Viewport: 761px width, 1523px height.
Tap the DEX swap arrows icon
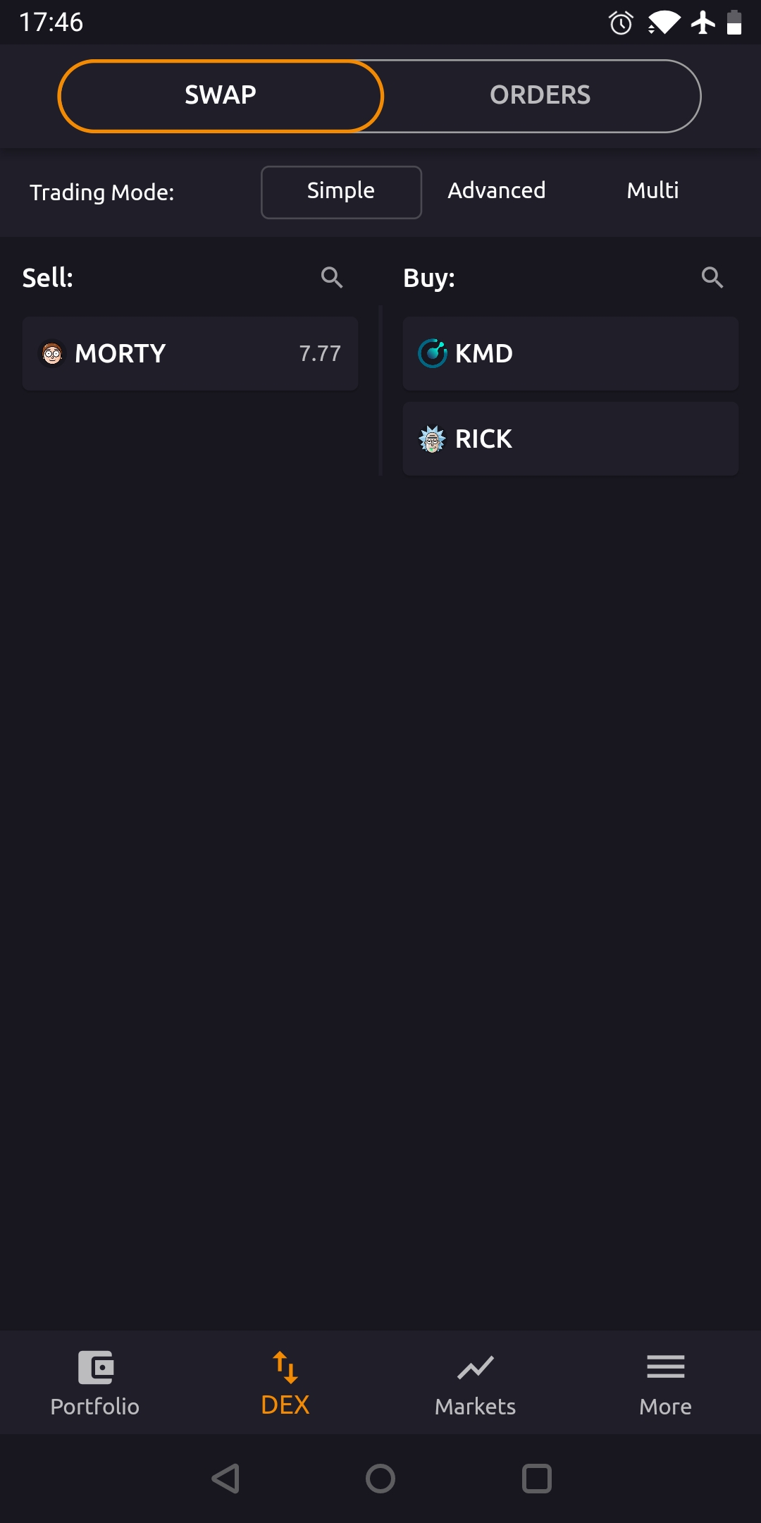285,1367
